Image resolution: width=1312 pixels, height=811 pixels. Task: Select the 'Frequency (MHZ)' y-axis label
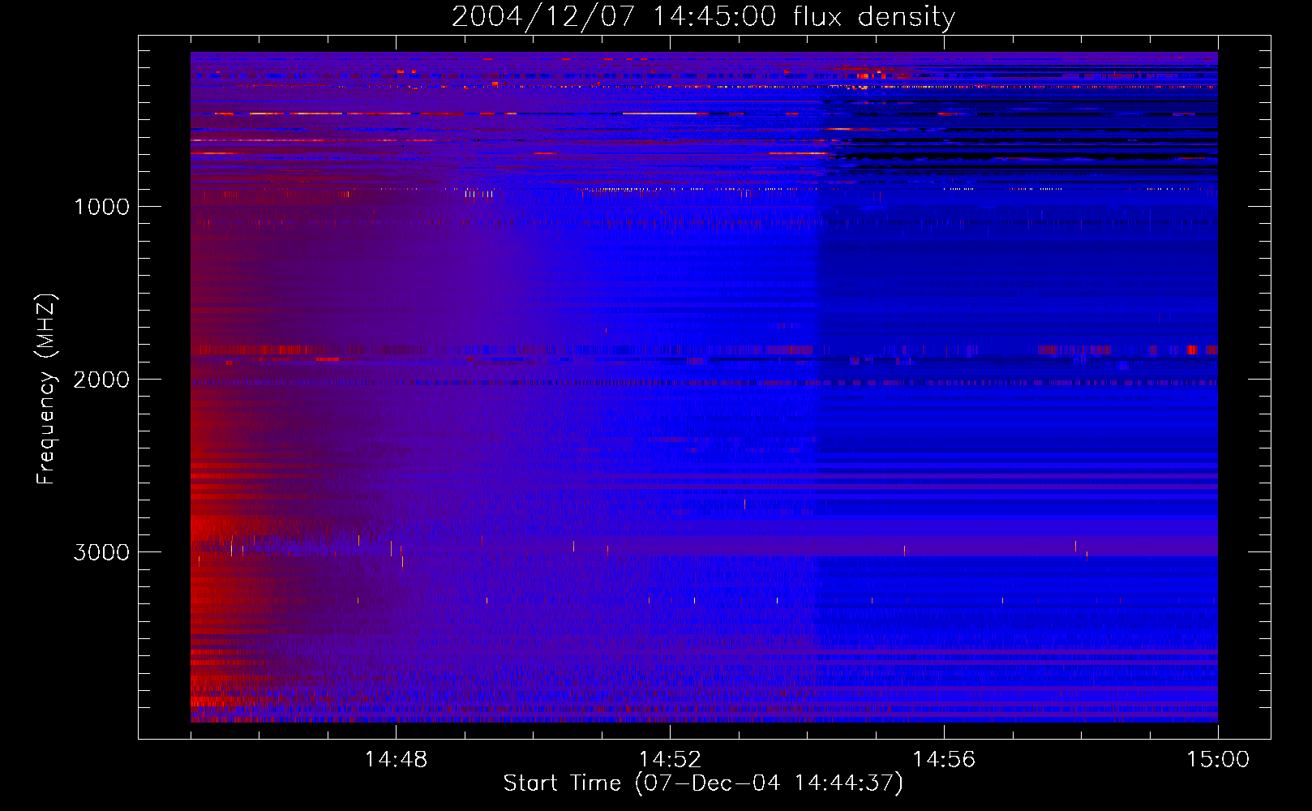pos(45,389)
